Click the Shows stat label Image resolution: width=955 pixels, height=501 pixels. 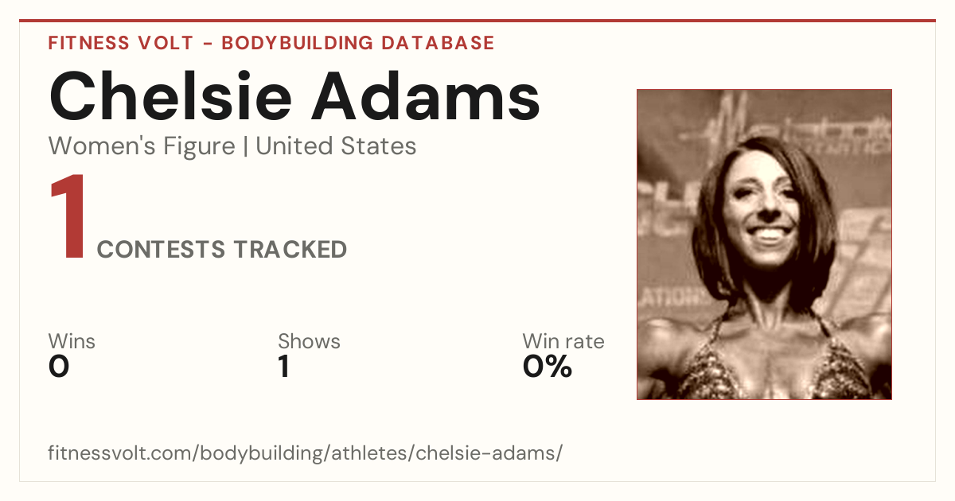pos(309,342)
